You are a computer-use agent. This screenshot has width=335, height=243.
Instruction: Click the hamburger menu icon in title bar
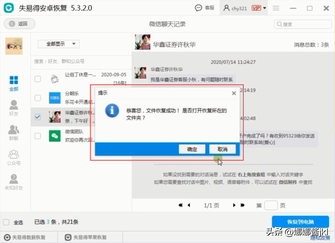tap(276, 8)
